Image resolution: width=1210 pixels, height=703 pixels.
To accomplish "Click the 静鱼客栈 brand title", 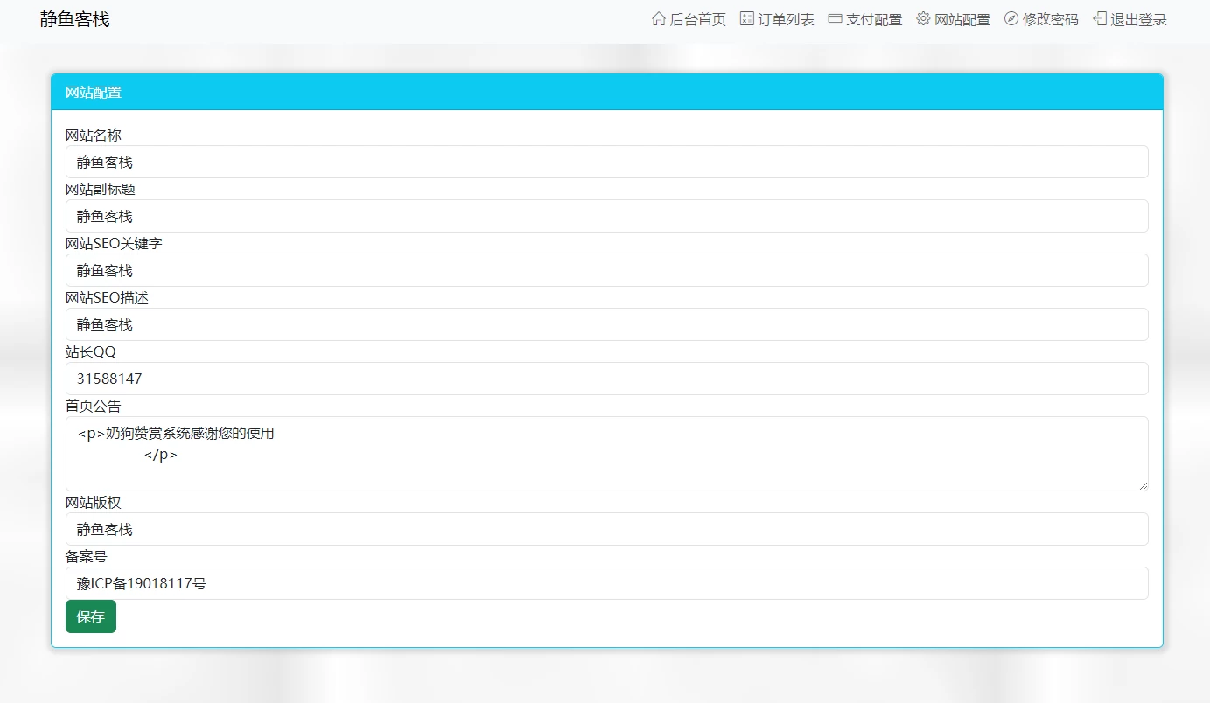I will (x=74, y=19).
